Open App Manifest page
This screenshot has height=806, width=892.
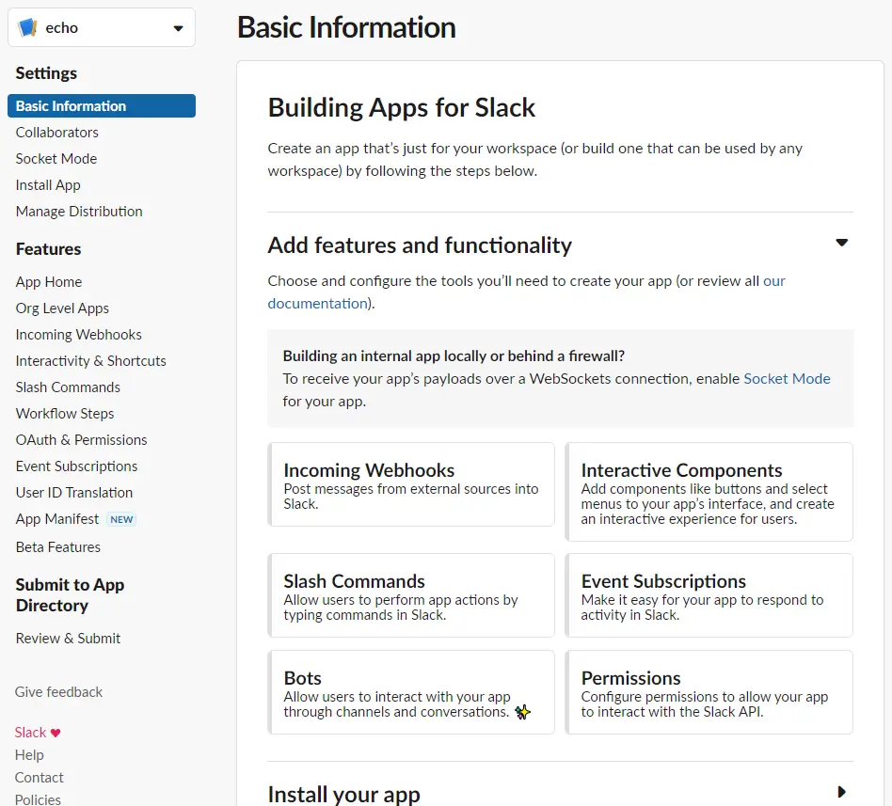57,519
